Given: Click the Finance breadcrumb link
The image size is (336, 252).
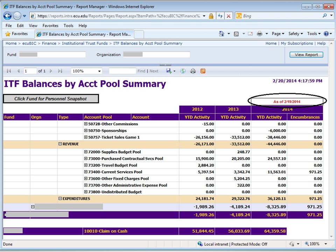Looking at the screenshot, I should tap(49, 43).
